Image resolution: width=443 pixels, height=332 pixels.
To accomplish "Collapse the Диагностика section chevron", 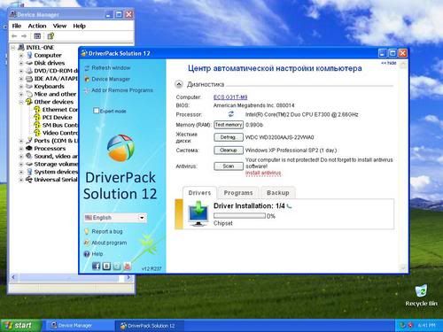I will click(179, 84).
